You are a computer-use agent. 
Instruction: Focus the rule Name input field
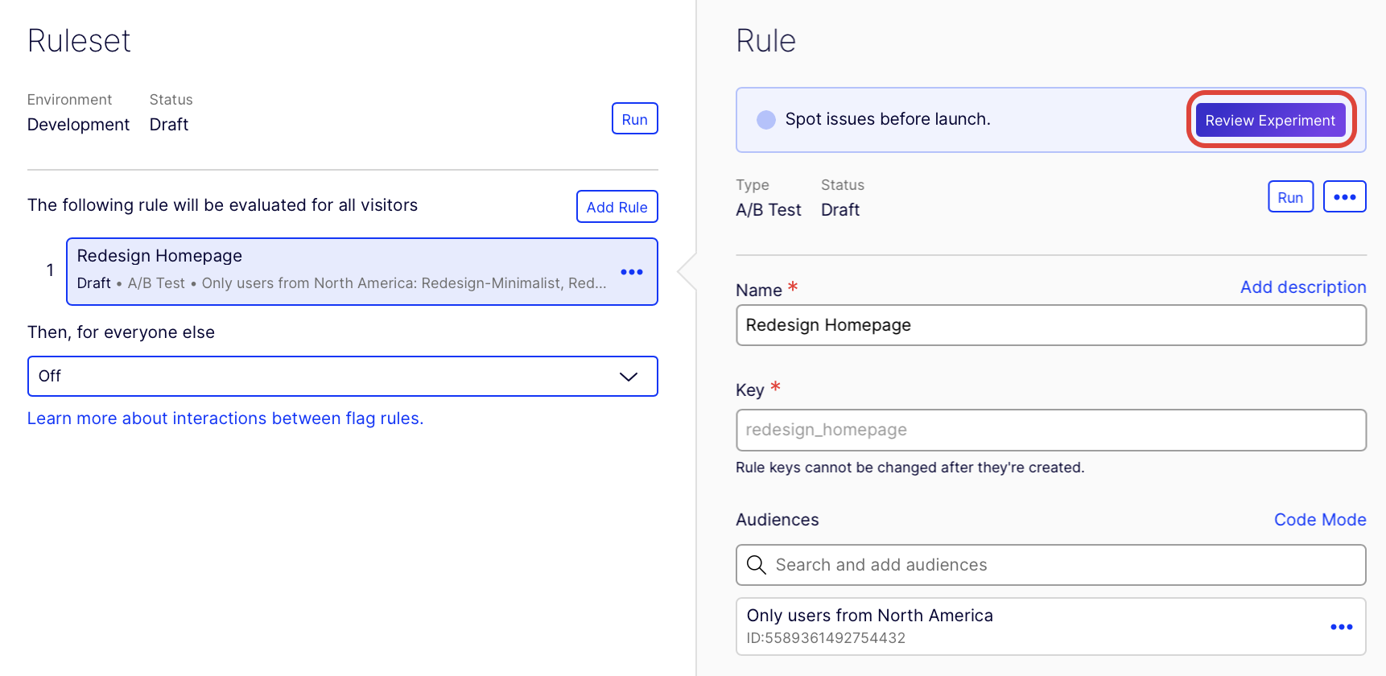click(1050, 325)
